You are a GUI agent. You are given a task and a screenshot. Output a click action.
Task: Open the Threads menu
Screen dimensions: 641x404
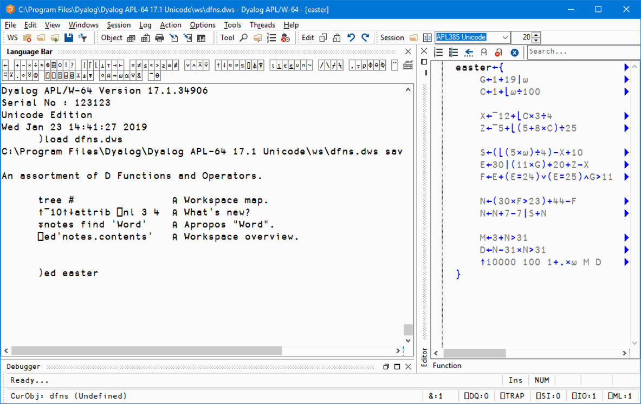point(262,25)
